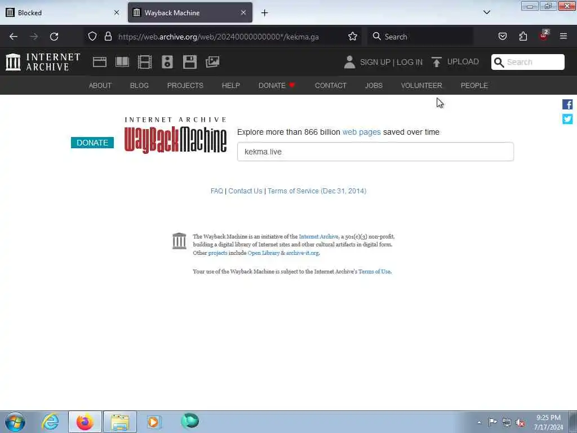
Task: Open Firefox hamburger application menu
Action: coord(563,36)
